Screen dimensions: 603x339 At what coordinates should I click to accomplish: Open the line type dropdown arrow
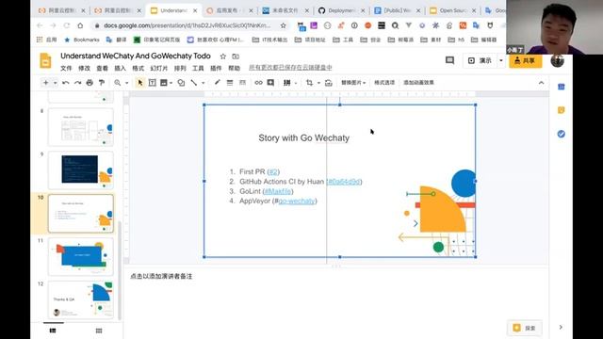(x=204, y=83)
